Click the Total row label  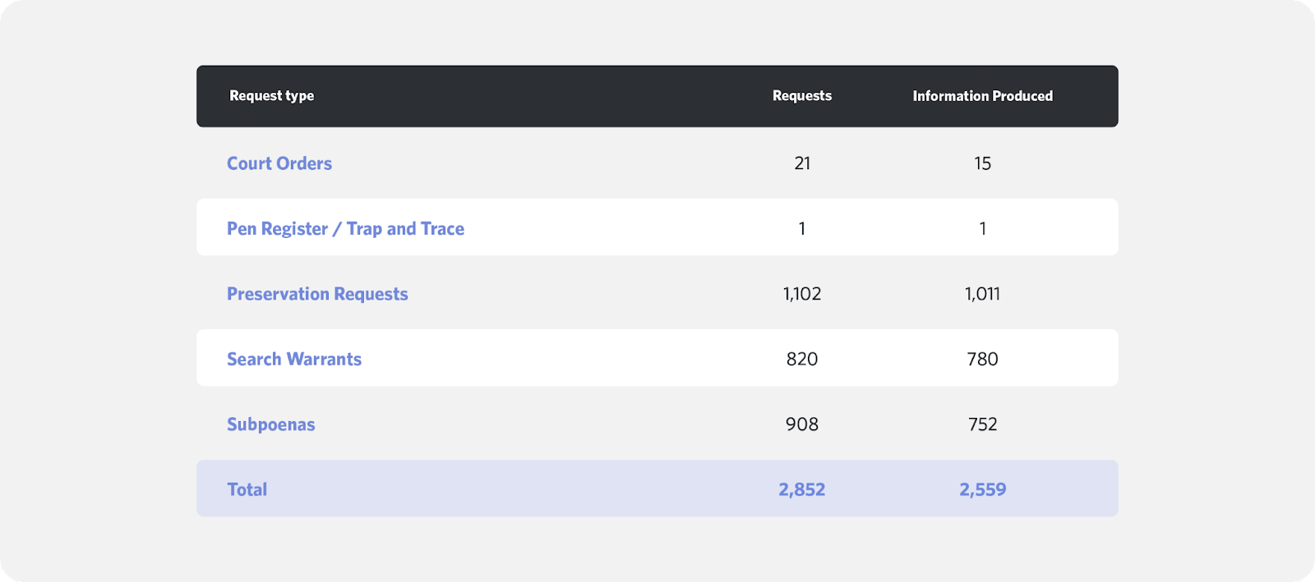247,489
